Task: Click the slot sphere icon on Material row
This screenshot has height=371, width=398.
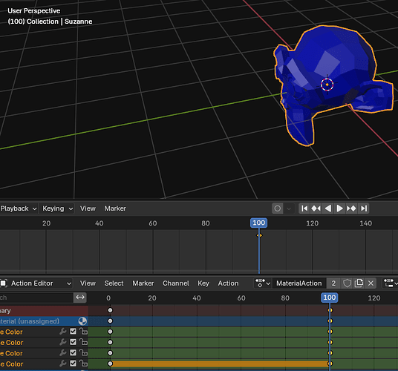Action: point(82,321)
